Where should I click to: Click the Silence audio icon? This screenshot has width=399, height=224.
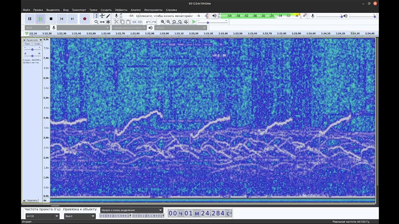tap(140, 22)
